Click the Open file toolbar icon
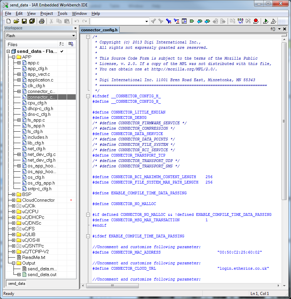291x299 pixels. (x=16, y=21)
